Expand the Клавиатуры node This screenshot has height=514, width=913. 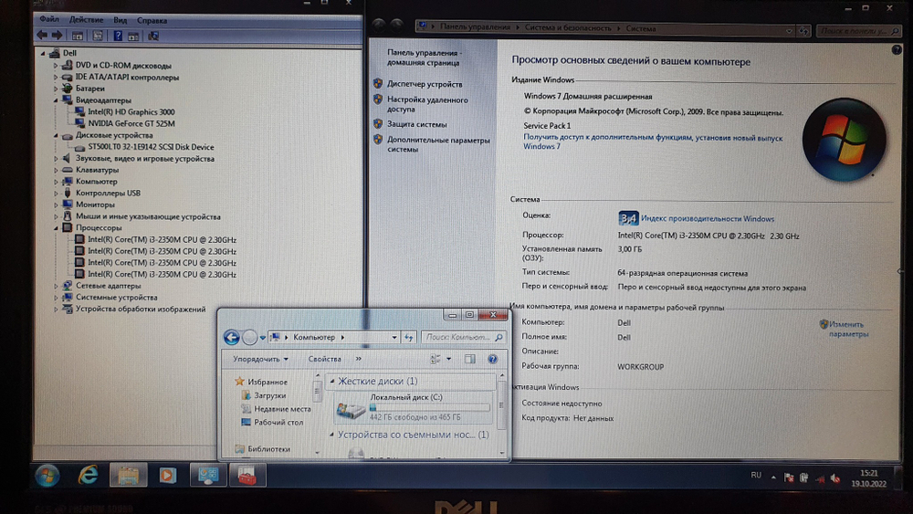point(56,170)
